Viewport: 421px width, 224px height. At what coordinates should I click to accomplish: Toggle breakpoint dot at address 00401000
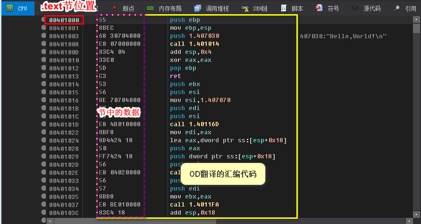click(x=43, y=20)
